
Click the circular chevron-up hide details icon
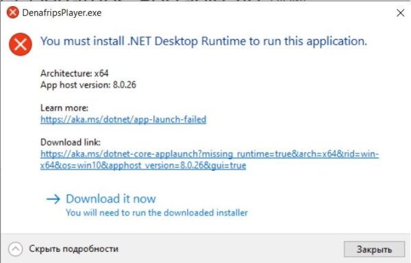(16, 249)
